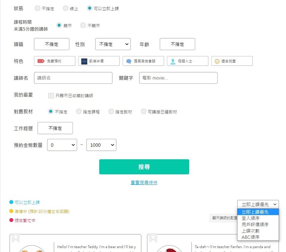Collapse the 立即上課優先 sort dropdown

click(x=258, y=204)
